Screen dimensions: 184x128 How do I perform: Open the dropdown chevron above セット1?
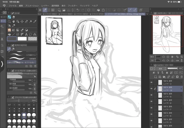click(x=5, y=12)
